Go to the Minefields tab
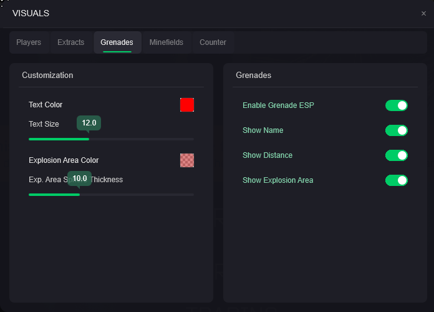Viewport: 434px width, 312px height. click(166, 42)
